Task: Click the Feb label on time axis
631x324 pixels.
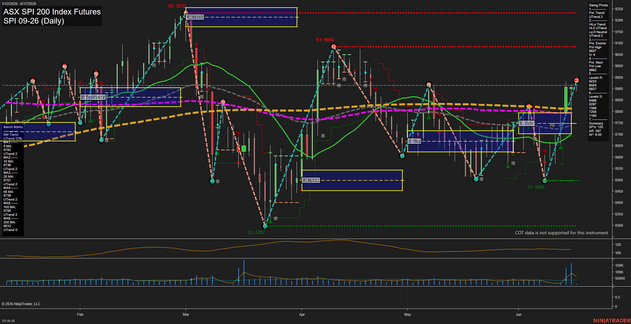Action: (x=80, y=314)
